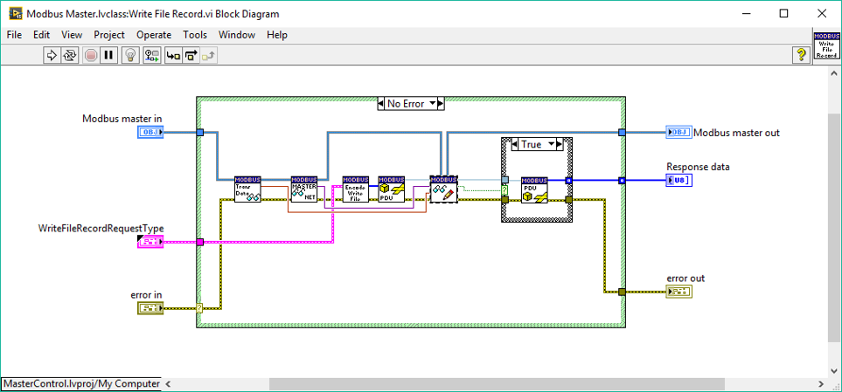The width and height of the screenshot is (842, 392).
Task: Toggle Retain Wire Values button
Action: (x=152, y=55)
